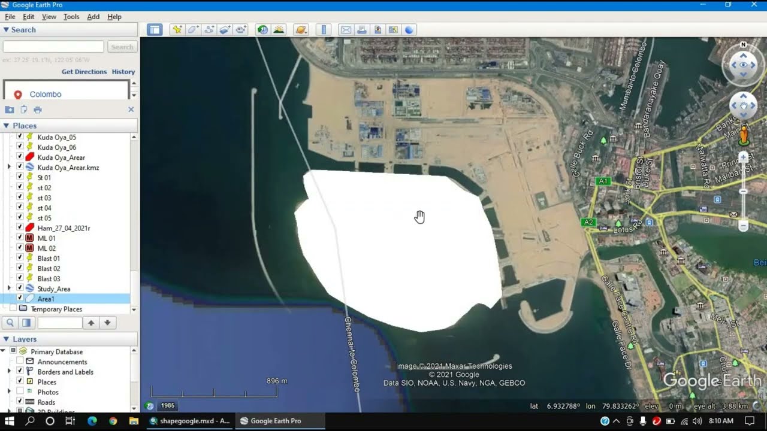This screenshot has width=767, height=431.
Task: Uncheck the ML 01 item
Action: [x=20, y=238]
